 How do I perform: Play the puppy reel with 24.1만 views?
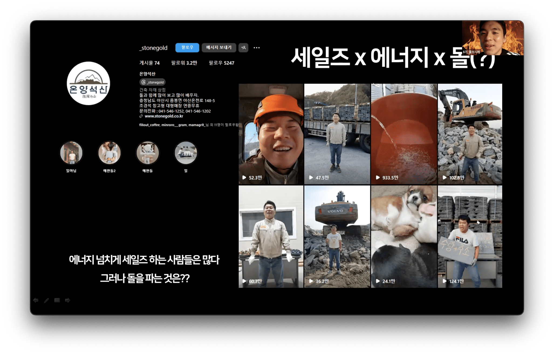coord(404,236)
